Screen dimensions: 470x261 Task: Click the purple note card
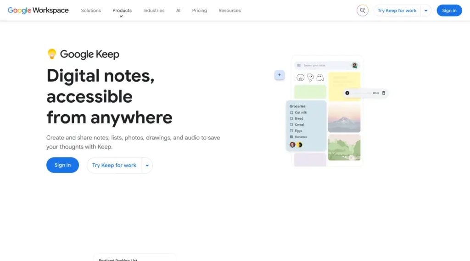310,160
